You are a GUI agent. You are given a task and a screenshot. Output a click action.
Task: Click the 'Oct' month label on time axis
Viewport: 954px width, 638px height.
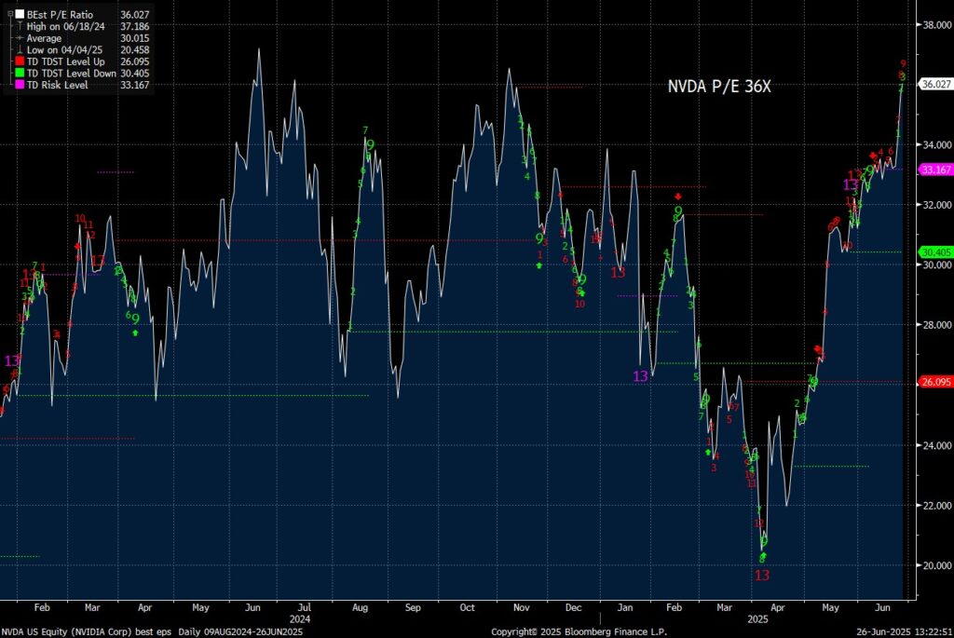[x=468, y=607]
